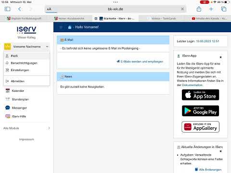The height and width of the screenshot is (173, 231).
Task: Go to home via the house icon
Action: 70,27
